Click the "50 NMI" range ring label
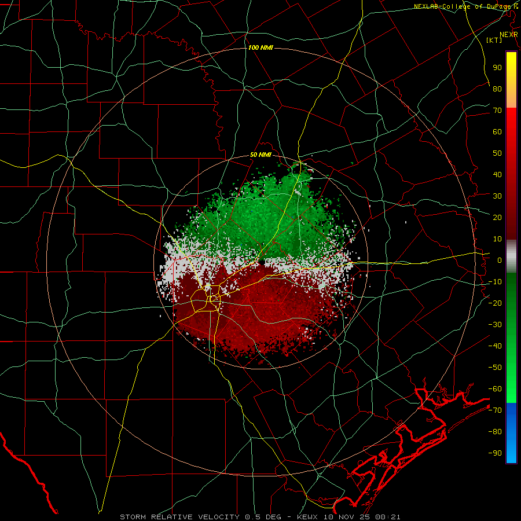Viewport: 521px width, 521px height. [x=260, y=155]
